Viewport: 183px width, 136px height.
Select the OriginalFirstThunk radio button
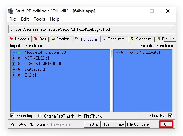[x=40, y=116]
